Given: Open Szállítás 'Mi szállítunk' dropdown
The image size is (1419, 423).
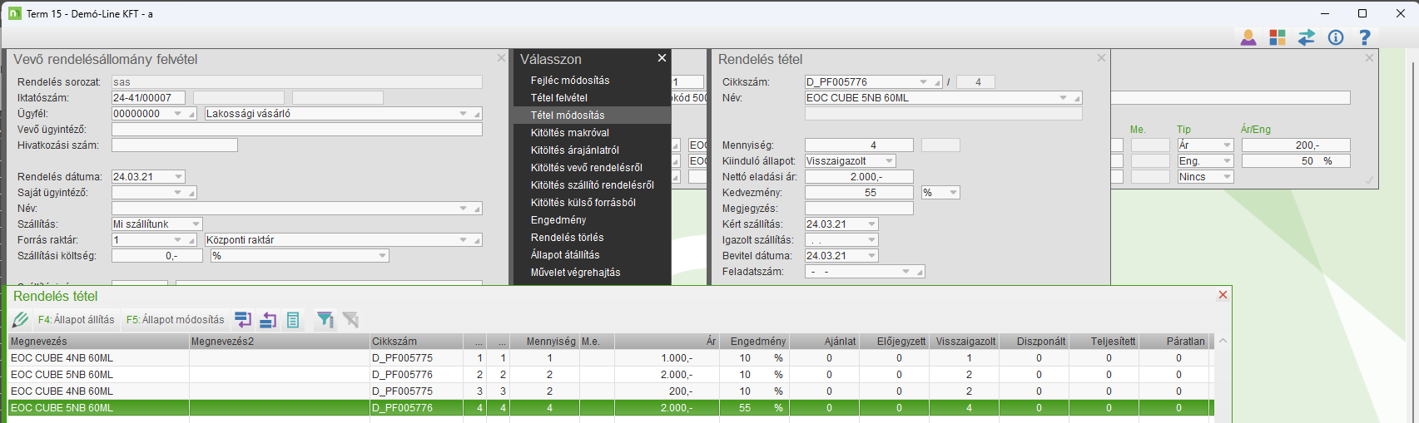Looking at the screenshot, I should point(196,224).
